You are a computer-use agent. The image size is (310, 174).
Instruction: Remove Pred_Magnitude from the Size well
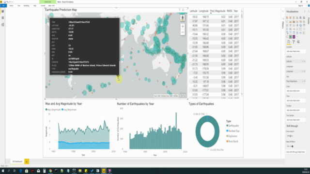pos(305,81)
